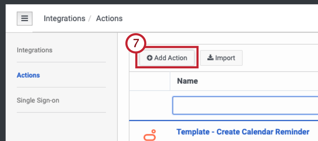This screenshot has height=141, width=318.
Task: Click the dark window bar at top
Action: [159, 2]
